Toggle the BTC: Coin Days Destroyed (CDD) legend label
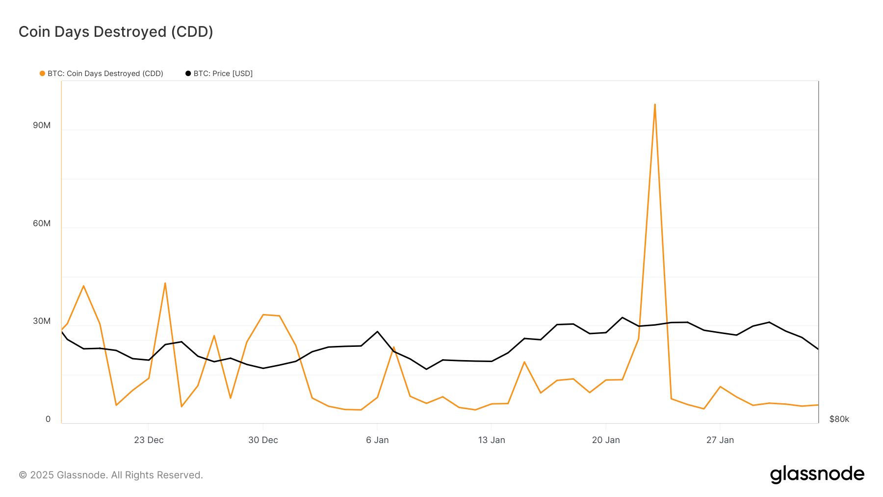Viewport: 883px width, 497px height. (105, 74)
